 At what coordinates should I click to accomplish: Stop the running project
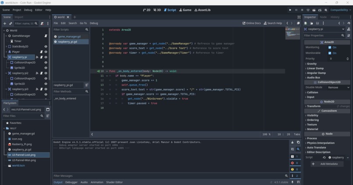click(302, 10)
